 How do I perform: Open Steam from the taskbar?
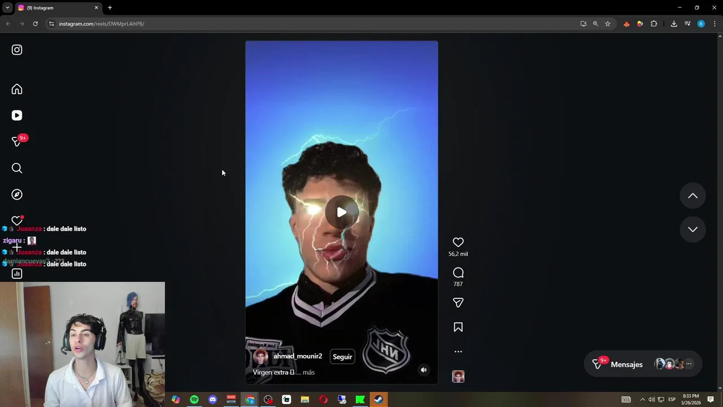pyautogui.click(x=378, y=400)
